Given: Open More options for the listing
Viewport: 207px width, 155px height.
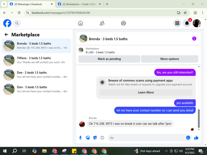Looking at the screenshot, I should [170, 59].
